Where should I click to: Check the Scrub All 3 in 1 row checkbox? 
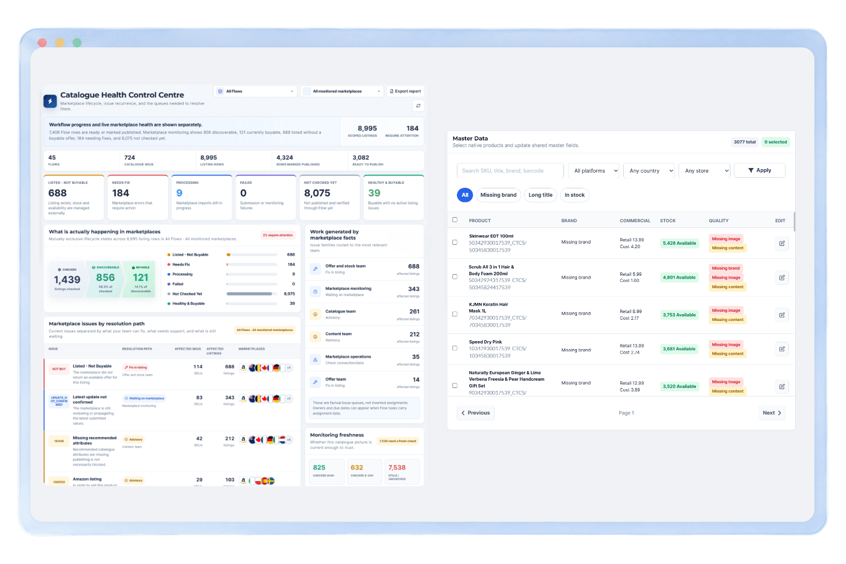455,277
